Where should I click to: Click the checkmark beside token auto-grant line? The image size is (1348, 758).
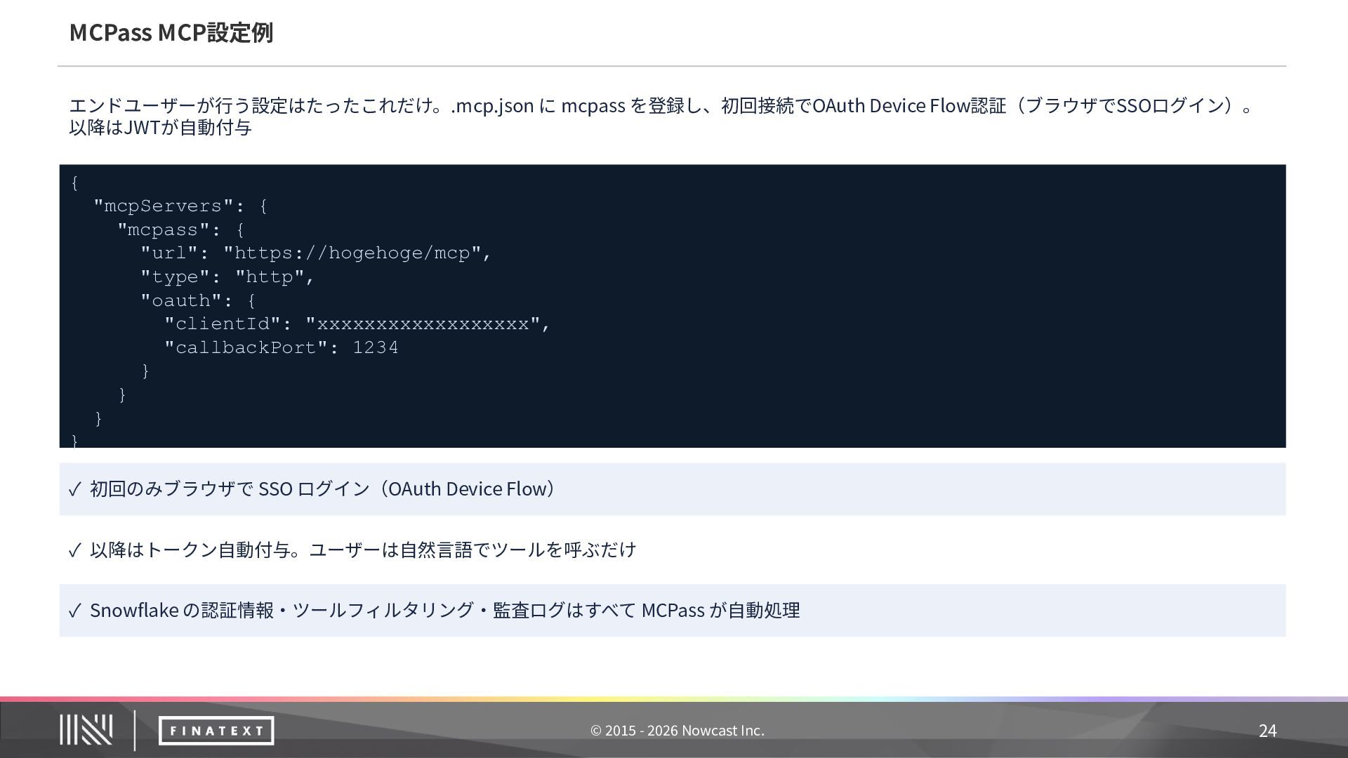tap(74, 550)
